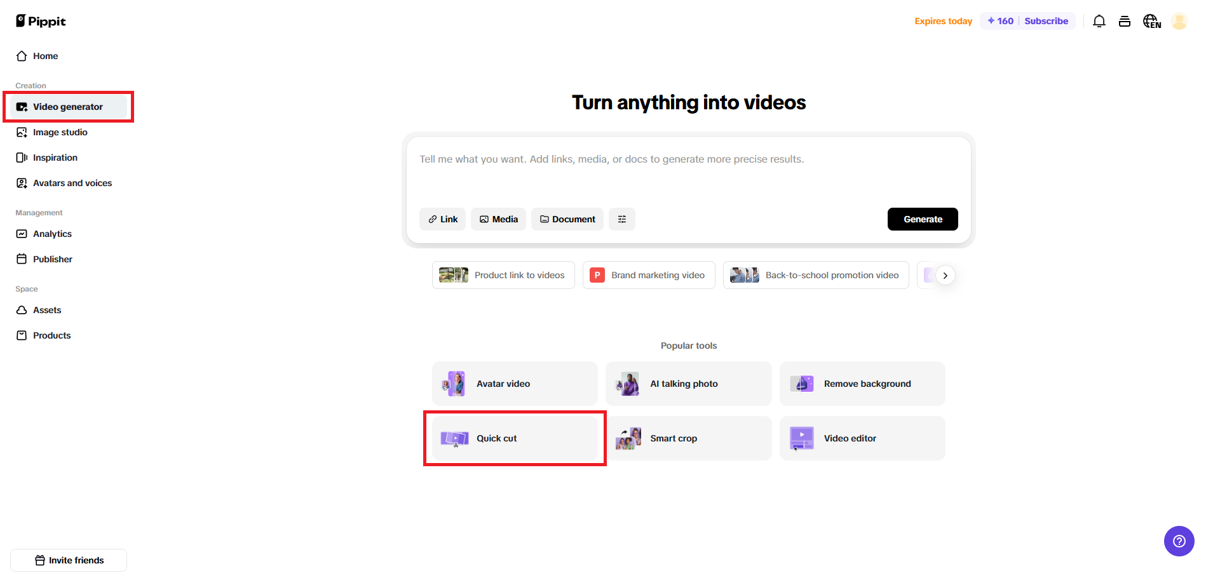Viewport: 1220px width, 578px height.
Task: Click the Expires today notice
Action: pos(943,21)
